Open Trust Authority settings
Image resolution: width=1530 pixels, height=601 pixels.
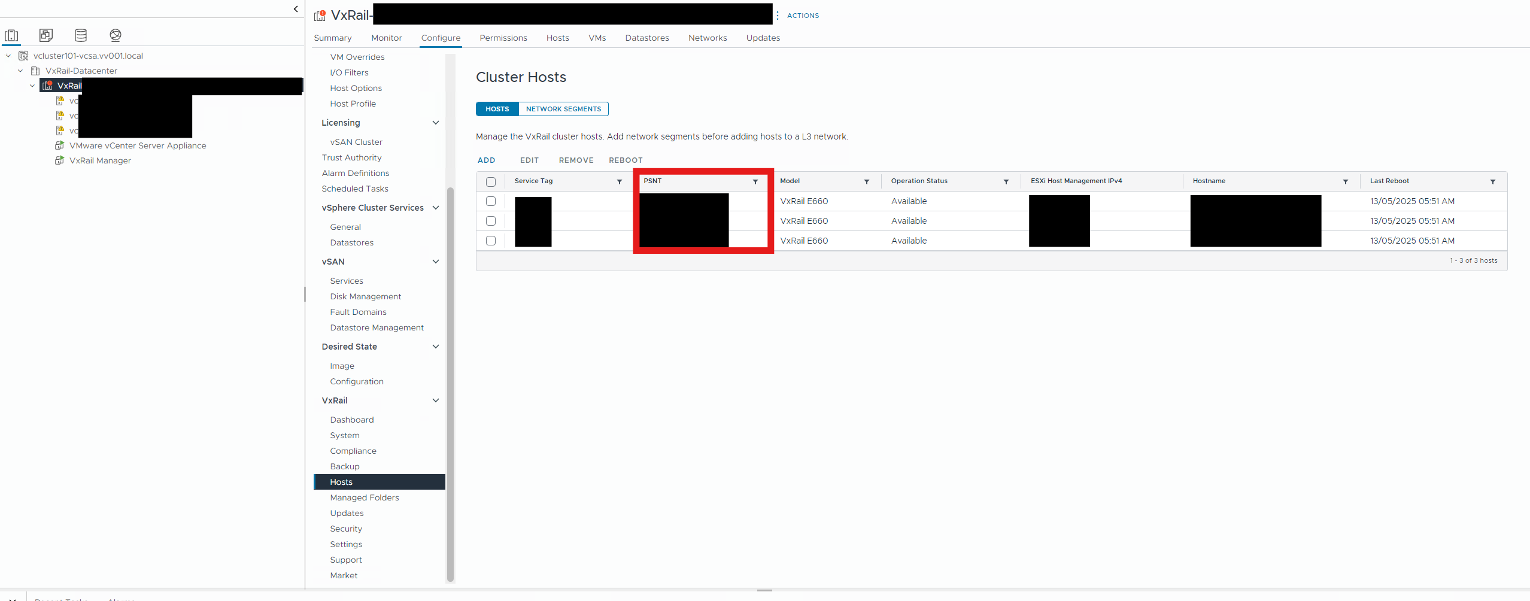[351, 157]
